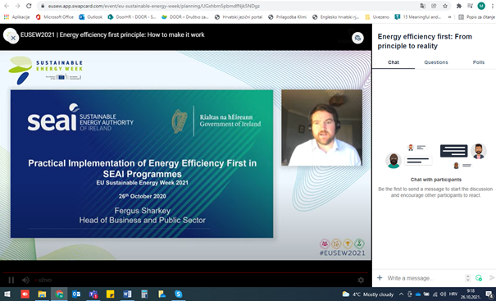Open Calculator from the taskbar
The height and width of the screenshot is (301, 496).
(144, 294)
